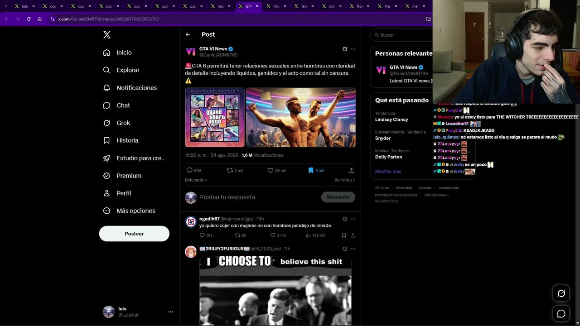This screenshot has width=580, height=326.
Task: Bookmark ngadih67's reply
Action: tap(344, 235)
